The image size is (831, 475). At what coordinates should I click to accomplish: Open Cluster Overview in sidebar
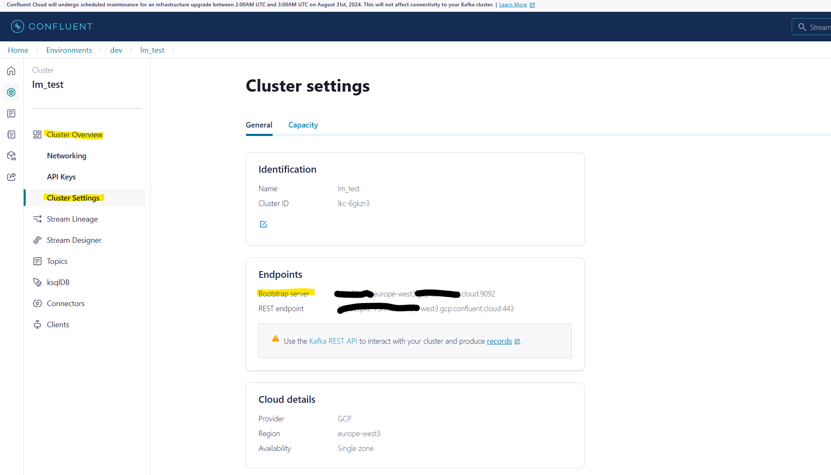click(74, 134)
